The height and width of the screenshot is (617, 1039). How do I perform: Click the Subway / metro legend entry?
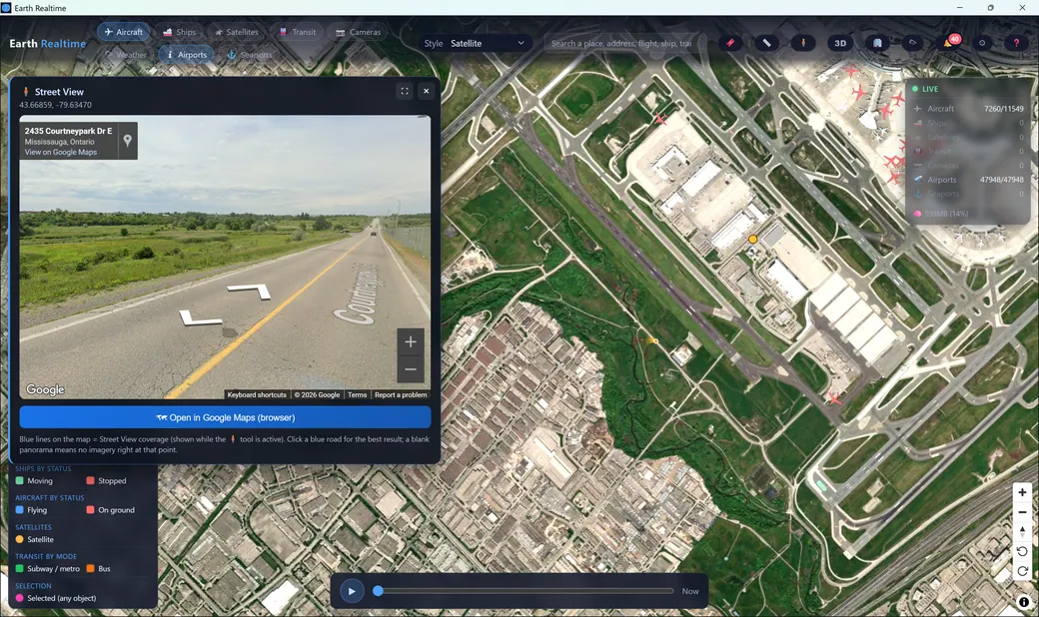[47, 569]
